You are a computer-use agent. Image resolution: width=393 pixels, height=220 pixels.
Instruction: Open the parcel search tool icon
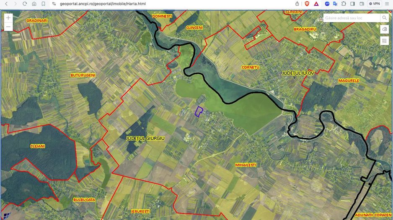pos(384,29)
